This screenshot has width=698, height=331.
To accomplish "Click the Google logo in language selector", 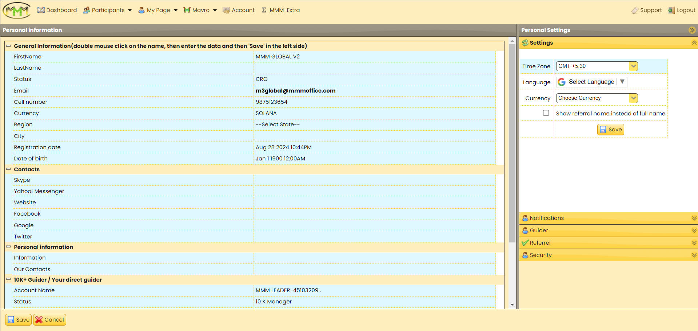I will click(x=562, y=82).
